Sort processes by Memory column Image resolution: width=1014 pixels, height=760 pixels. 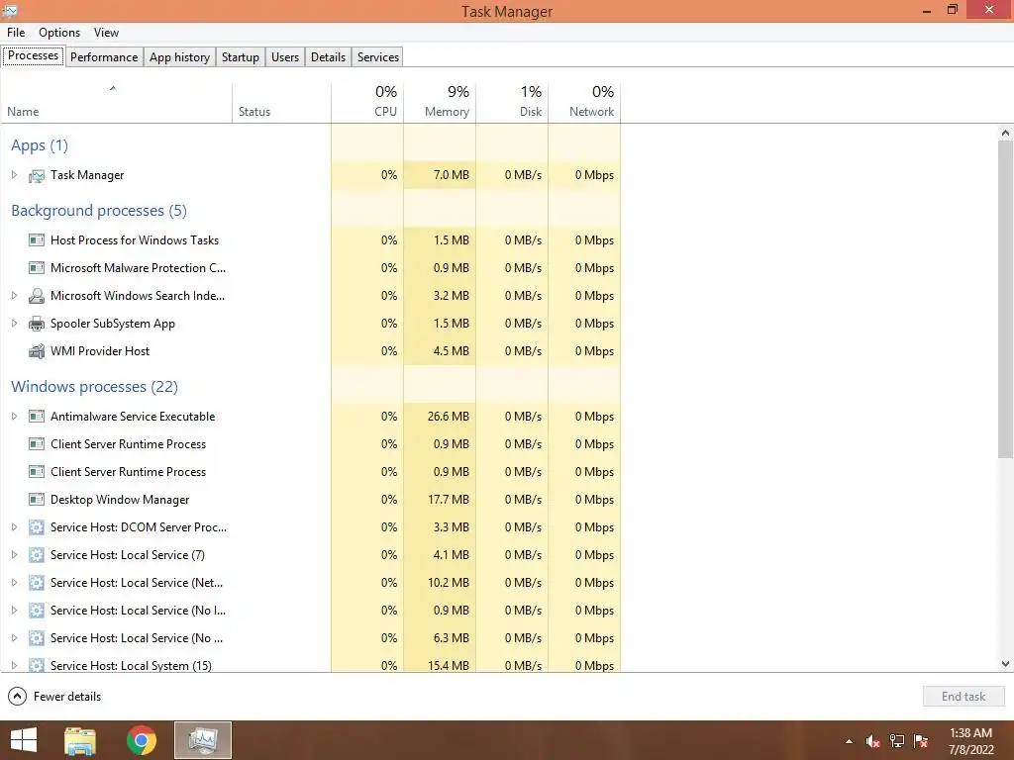(x=440, y=103)
